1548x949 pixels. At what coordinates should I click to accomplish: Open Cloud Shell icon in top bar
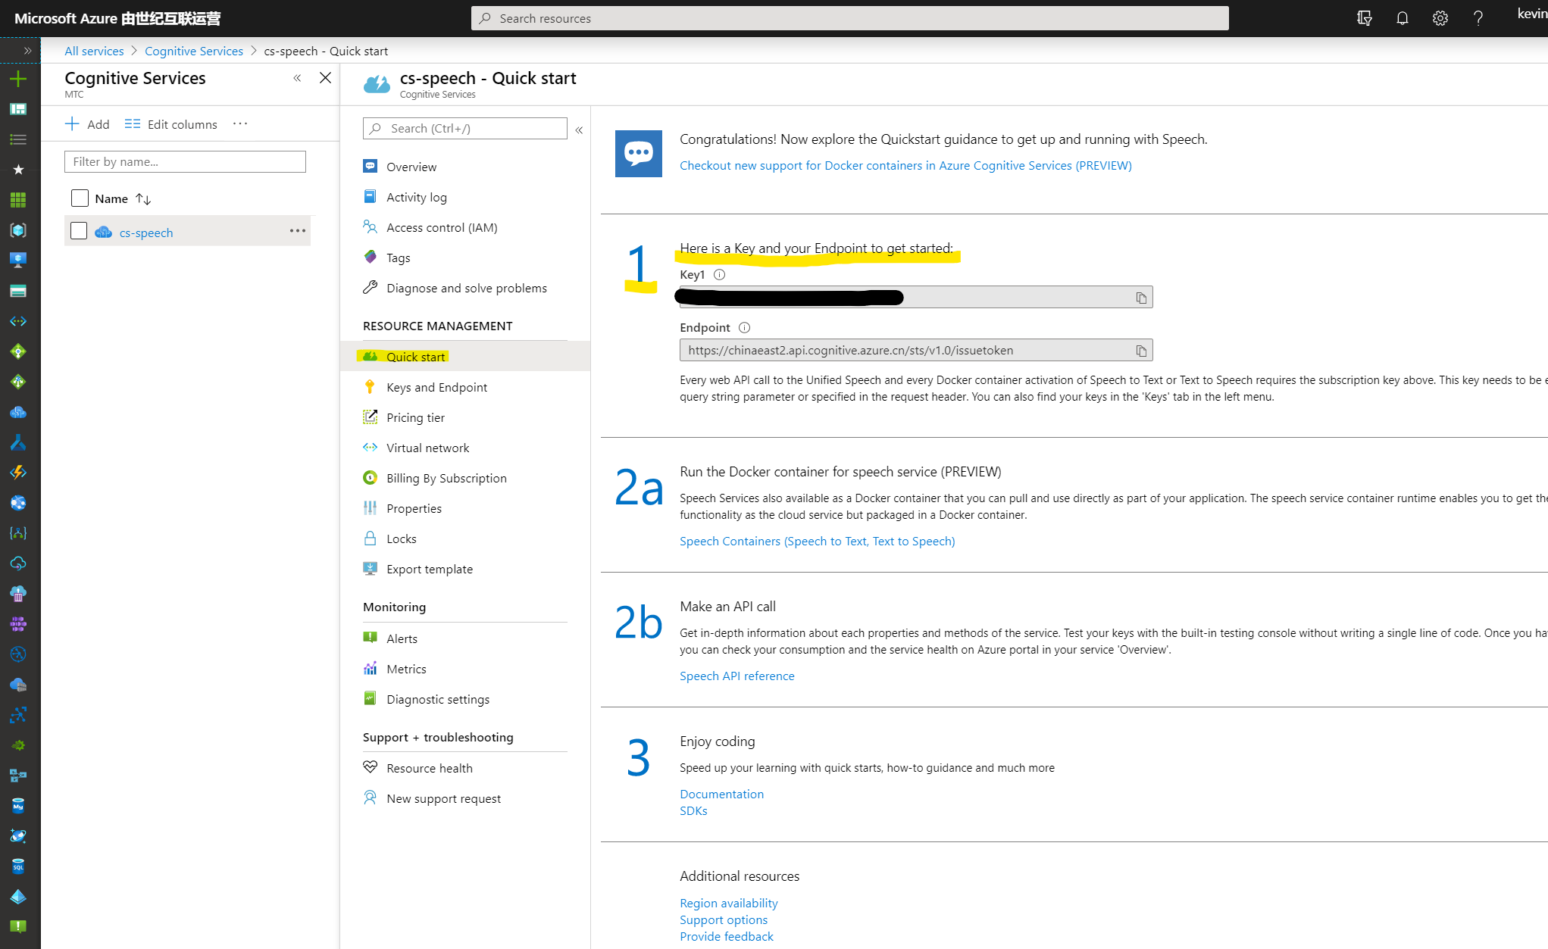coord(1364,18)
